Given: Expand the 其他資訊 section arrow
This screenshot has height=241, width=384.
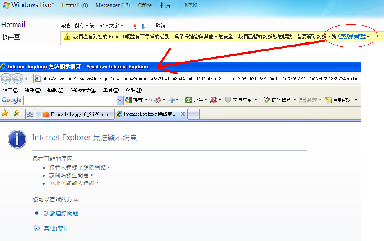Looking at the screenshot, I should [x=36, y=228].
